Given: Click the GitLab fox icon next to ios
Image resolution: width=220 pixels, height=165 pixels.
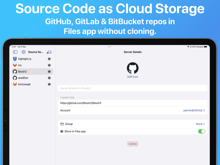Looking at the screenshot, I should tap(15, 65).
